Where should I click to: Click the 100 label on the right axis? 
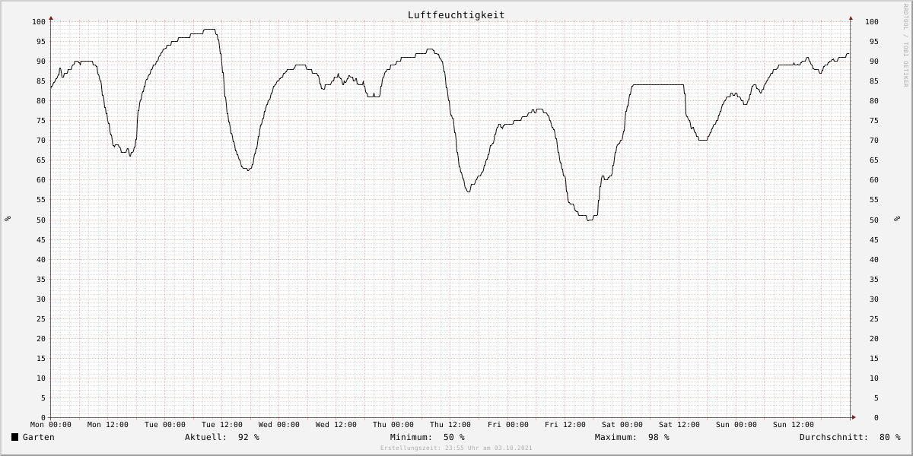tap(872, 21)
